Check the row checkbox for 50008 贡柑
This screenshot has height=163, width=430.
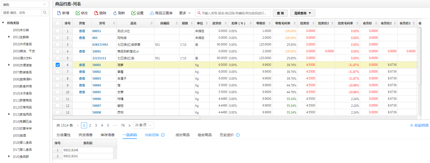pyautogui.click(x=58, y=112)
